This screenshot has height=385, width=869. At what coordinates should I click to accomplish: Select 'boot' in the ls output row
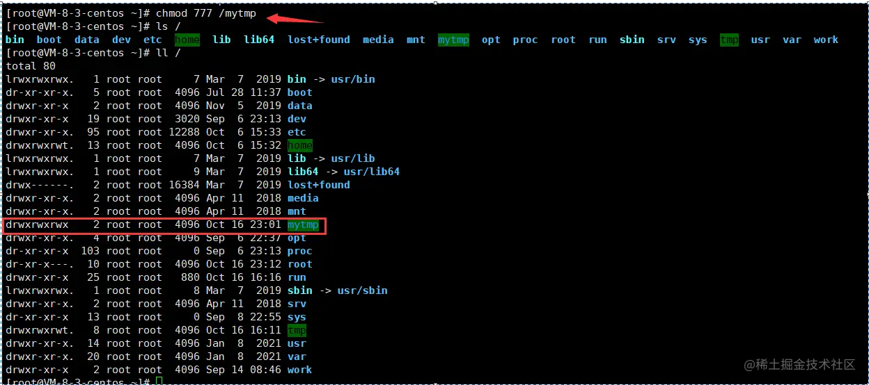point(49,40)
